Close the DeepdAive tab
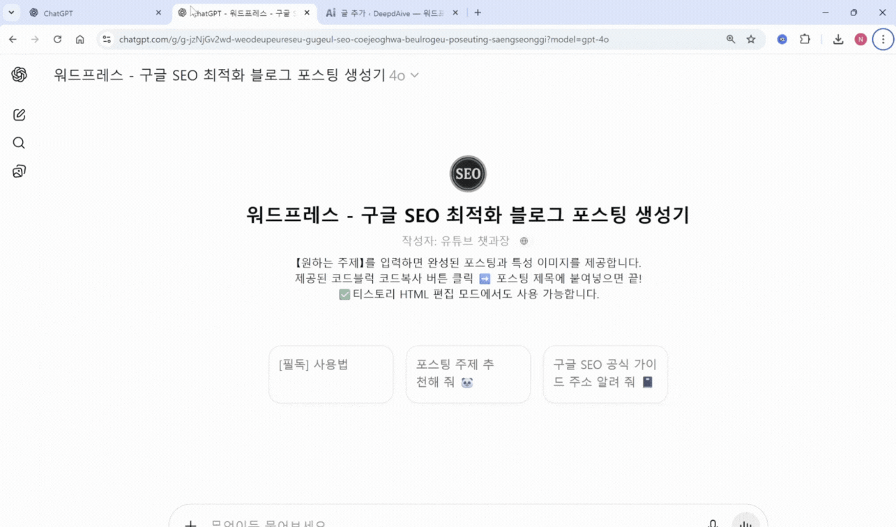The width and height of the screenshot is (896, 527). 455,13
